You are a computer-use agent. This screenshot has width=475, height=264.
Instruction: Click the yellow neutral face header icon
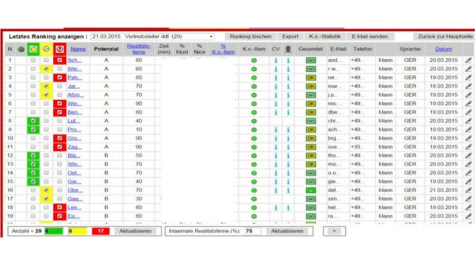(x=46, y=49)
